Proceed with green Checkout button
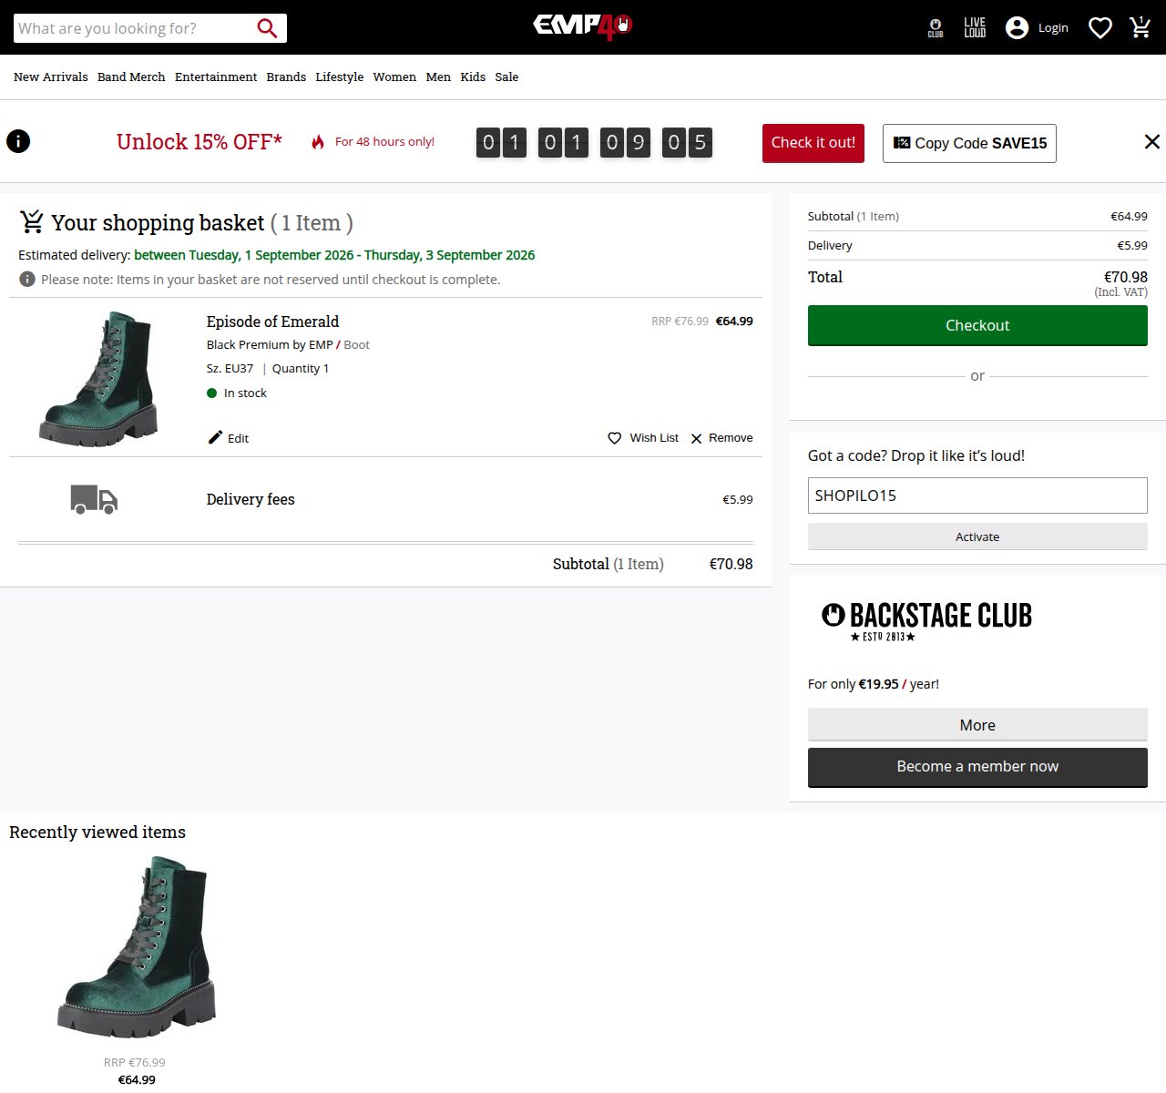Image resolution: width=1166 pixels, height=1093 pixels. coord(977,325)
